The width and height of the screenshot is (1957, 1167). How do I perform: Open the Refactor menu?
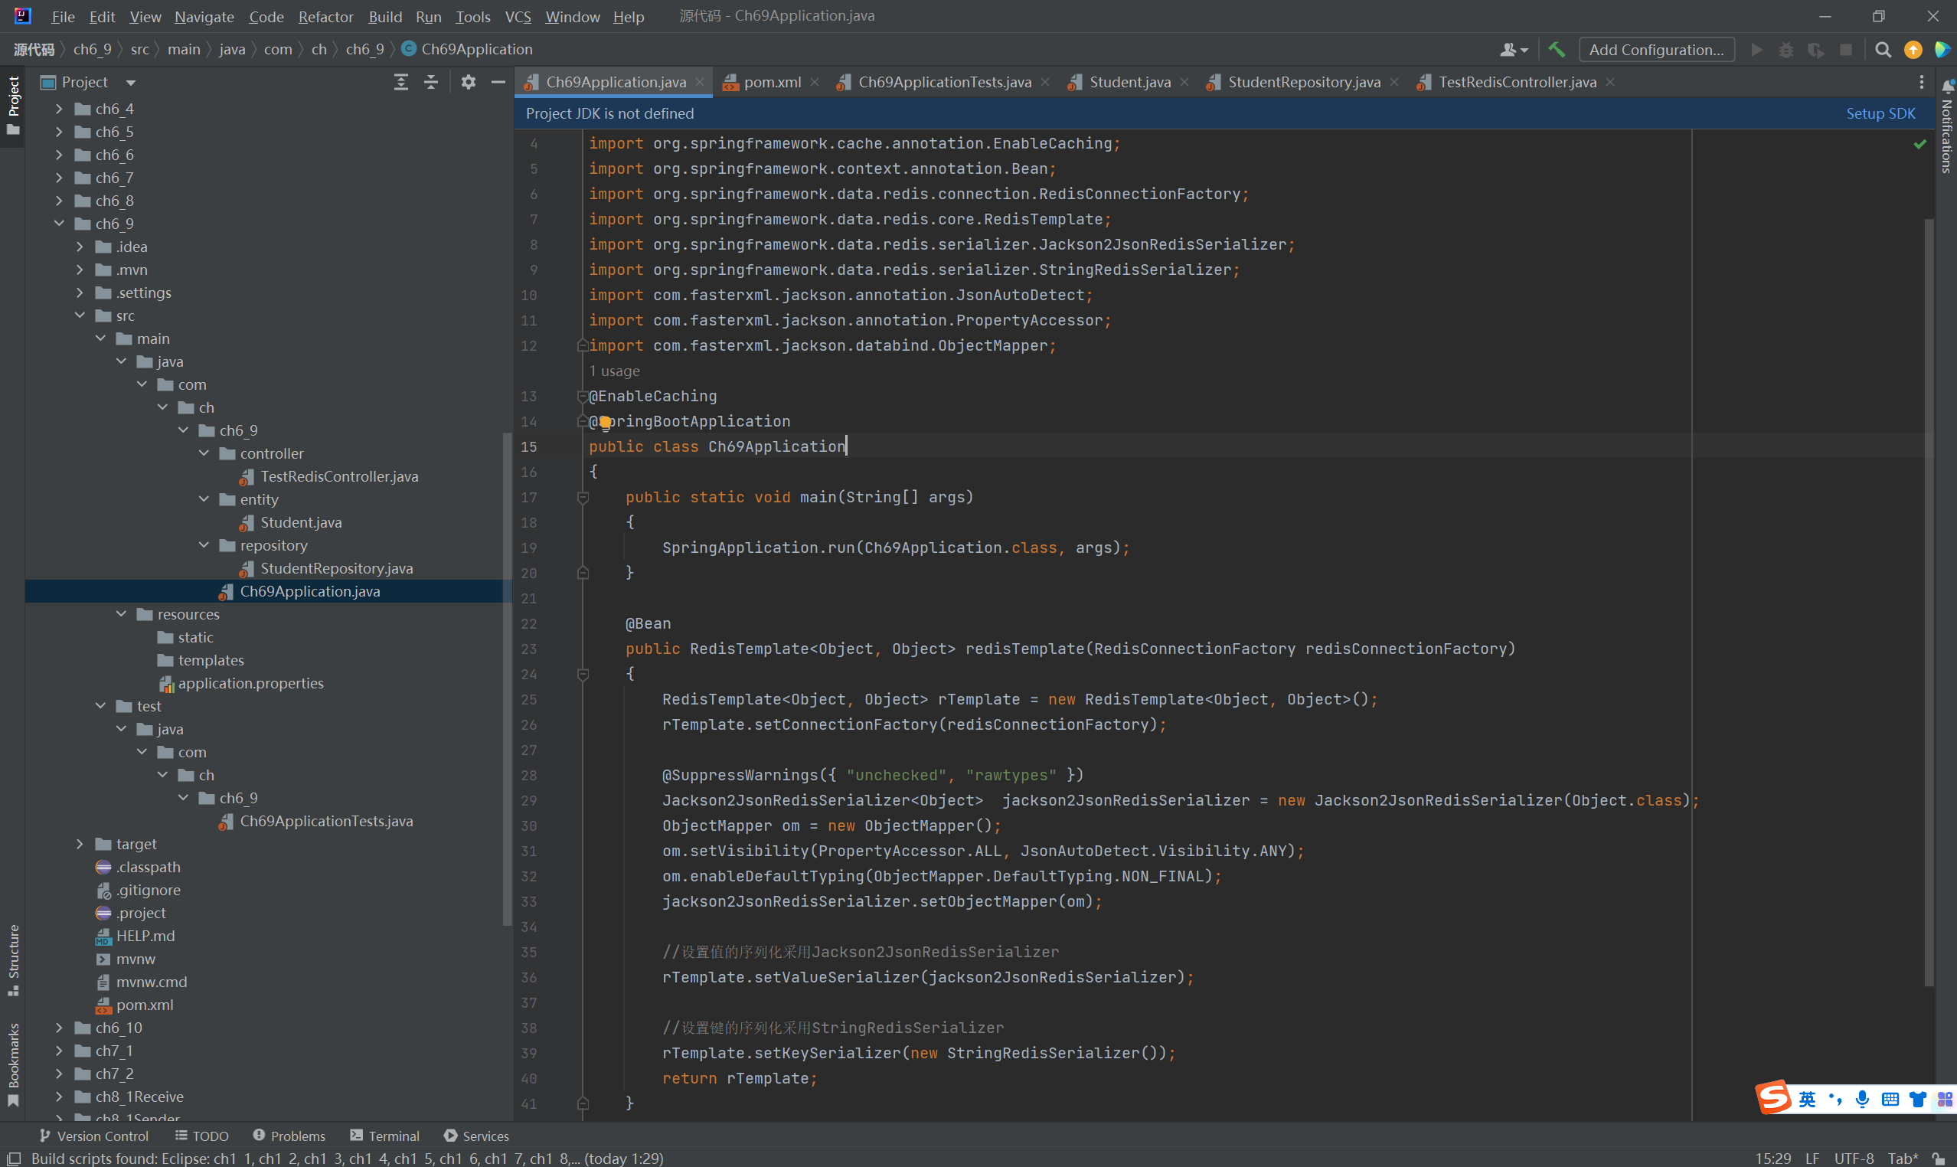(325, 17)
